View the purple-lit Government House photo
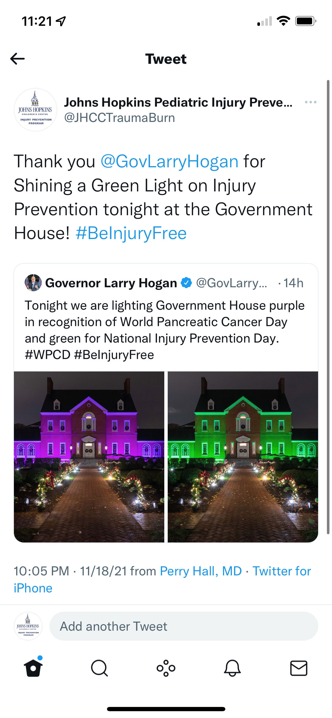 [x=89, y=457]
